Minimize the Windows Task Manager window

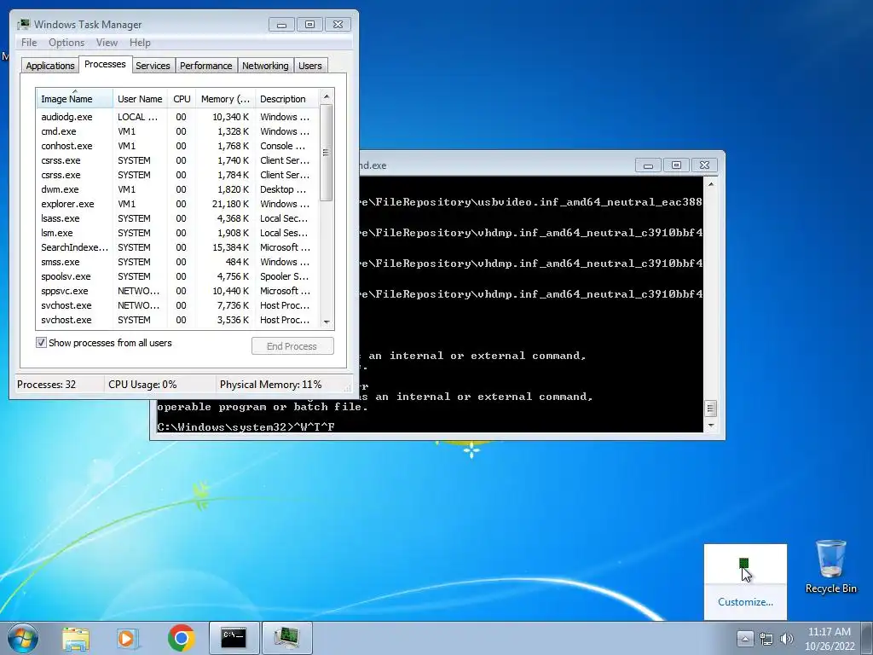pos(281,25)
